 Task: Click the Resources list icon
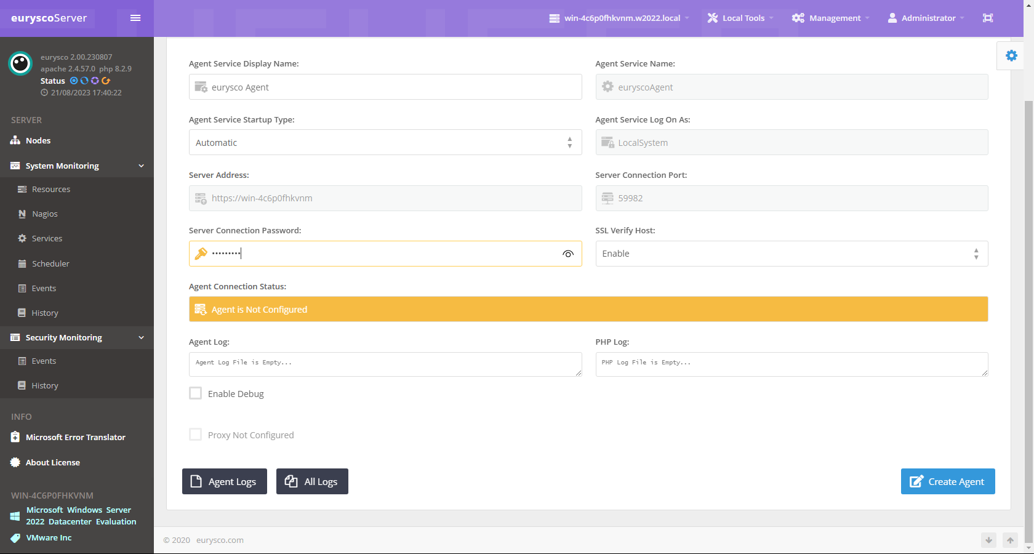(22, 189)
